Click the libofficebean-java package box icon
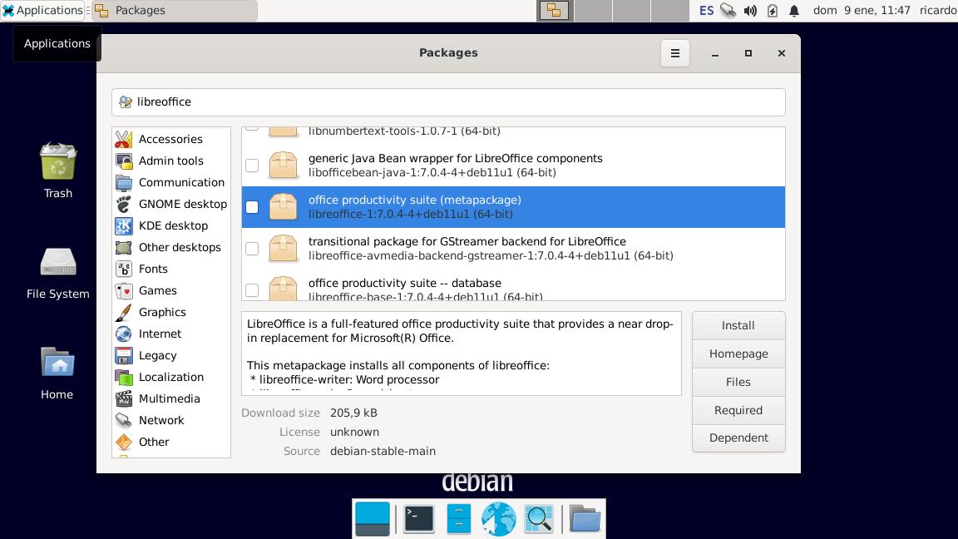958x539 pixels. point(283,166)
